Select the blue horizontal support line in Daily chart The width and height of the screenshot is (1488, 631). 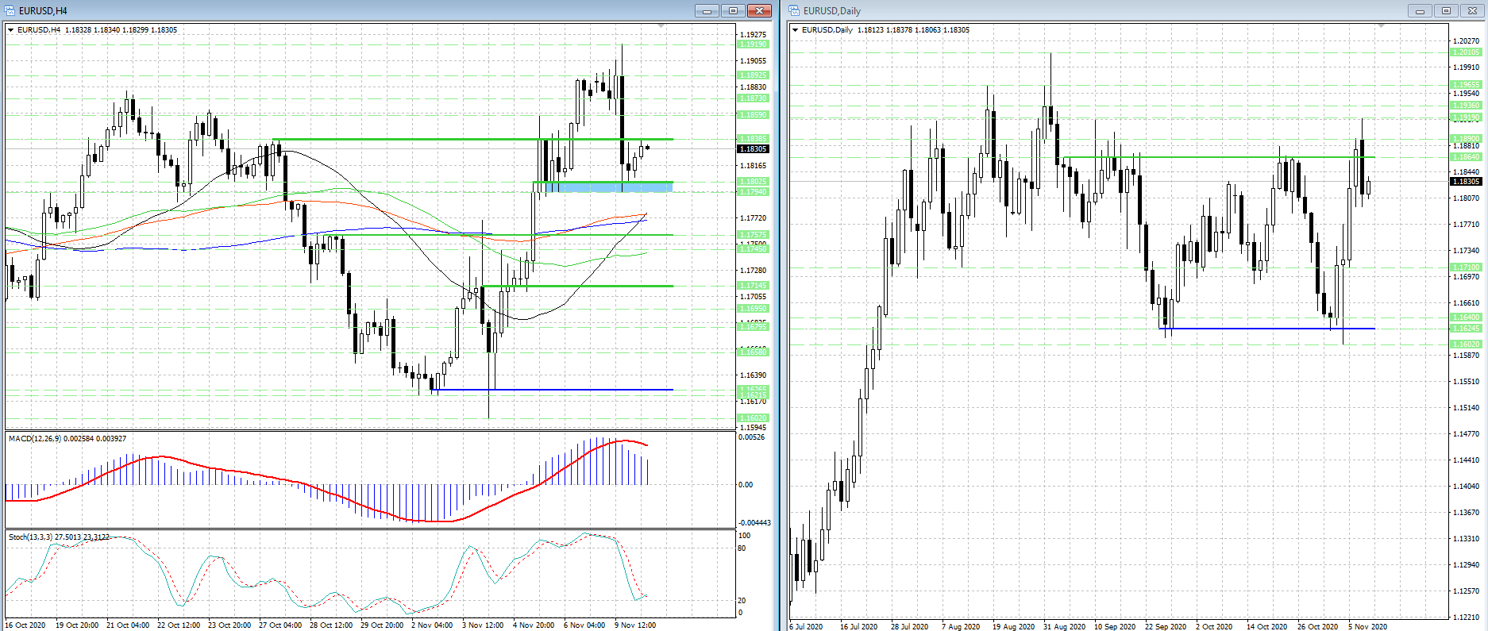point(1267,329)
